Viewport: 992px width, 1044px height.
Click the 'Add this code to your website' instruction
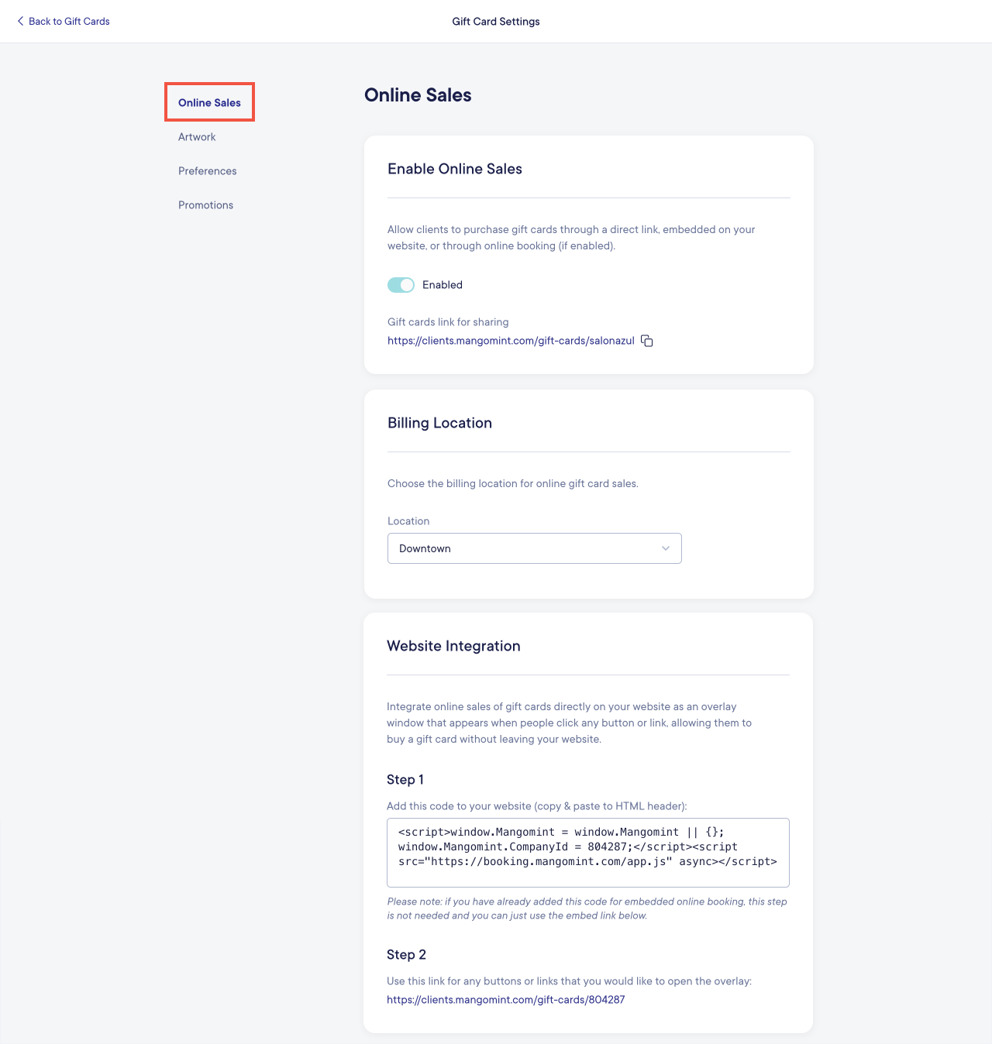click(537, 806)
